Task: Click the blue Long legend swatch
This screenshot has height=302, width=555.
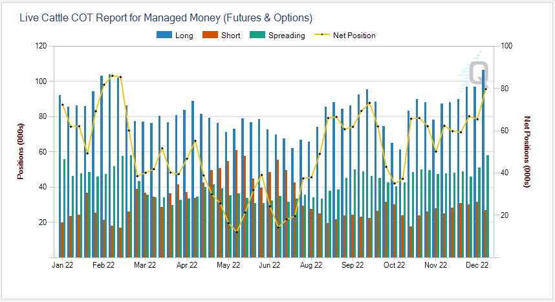Action: 164,35
